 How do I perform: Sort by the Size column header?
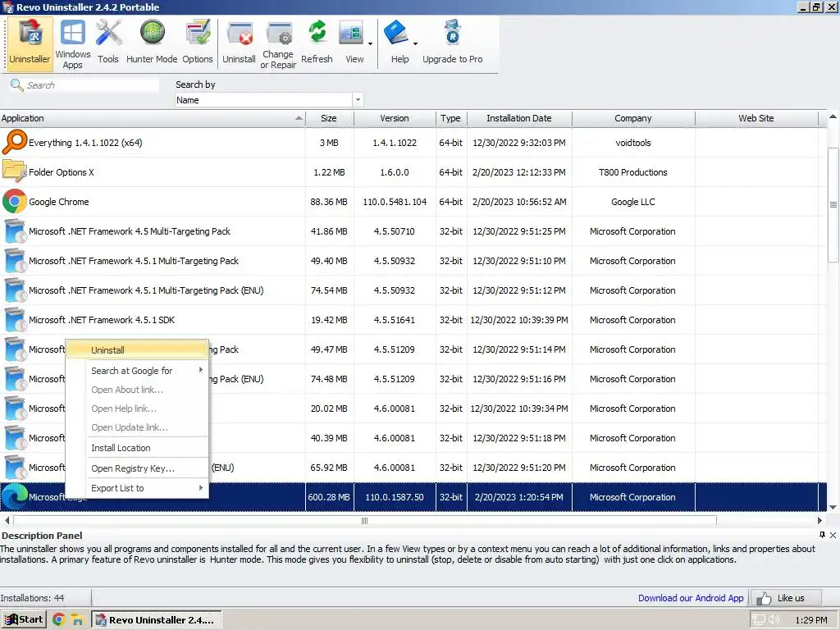pos(329,118)
